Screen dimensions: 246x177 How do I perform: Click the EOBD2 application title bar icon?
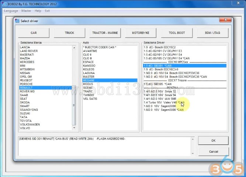4,4
